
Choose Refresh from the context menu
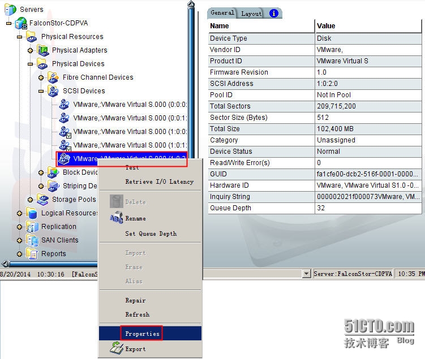(x=150, y=314)
